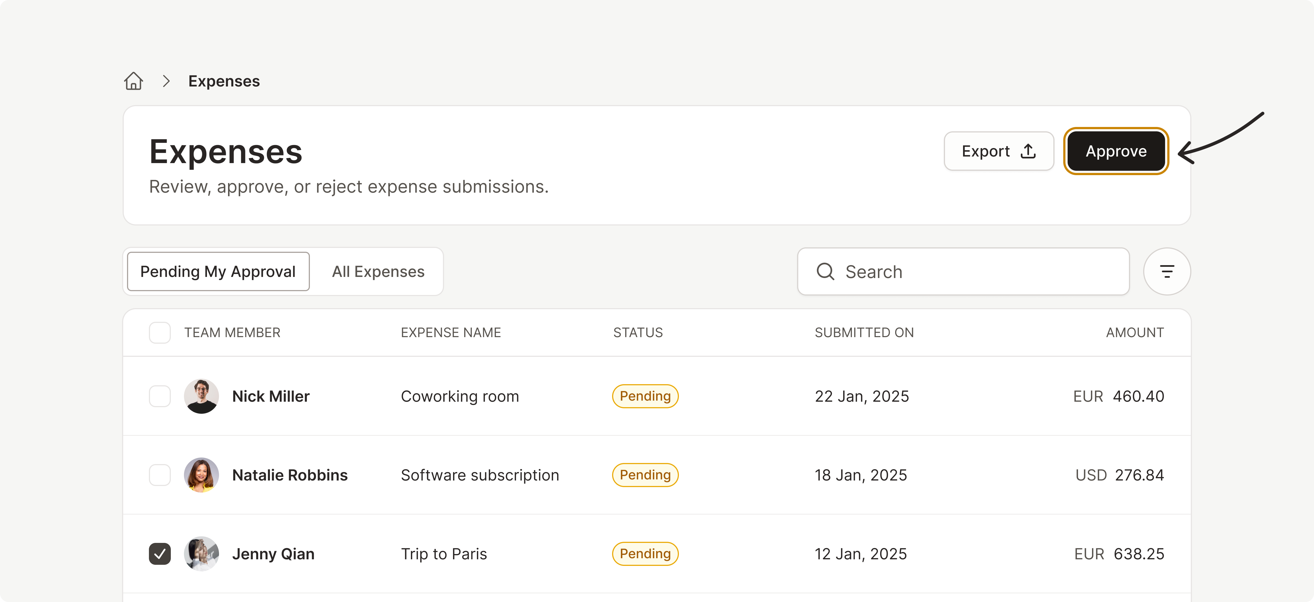Toggle the select-all header checkbox
Screen dimensions: 1314x602
pyautogui.click(x=160, y=332)
